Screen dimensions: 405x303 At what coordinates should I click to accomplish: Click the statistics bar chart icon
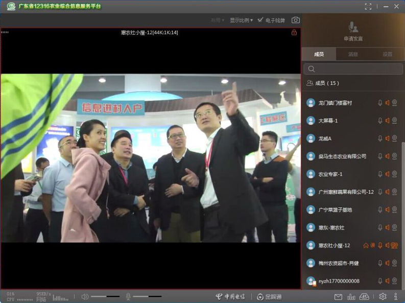351,296
